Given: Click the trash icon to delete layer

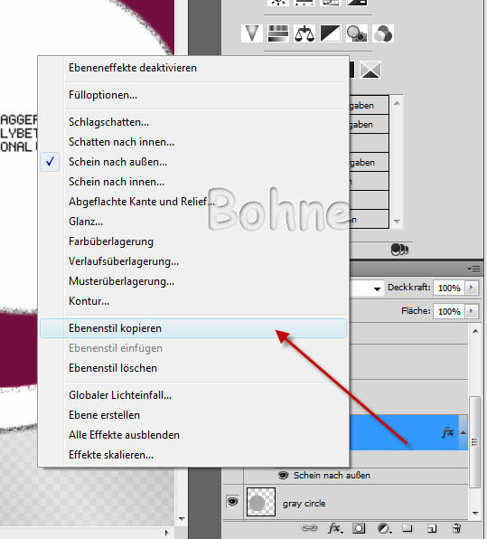Looking at the screenshot, I should coord(456,527).
